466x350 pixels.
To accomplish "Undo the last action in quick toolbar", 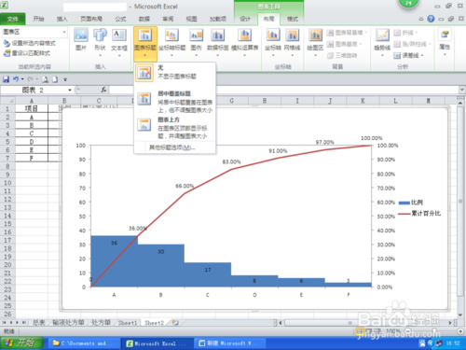I will (x=16, y=79).
